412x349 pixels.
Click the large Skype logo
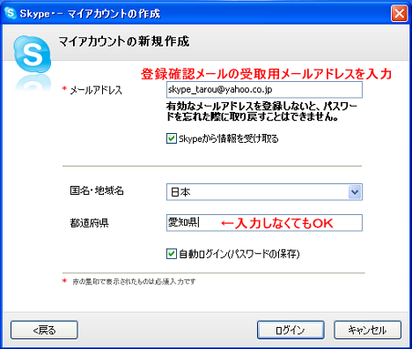(x=33, y=55)
